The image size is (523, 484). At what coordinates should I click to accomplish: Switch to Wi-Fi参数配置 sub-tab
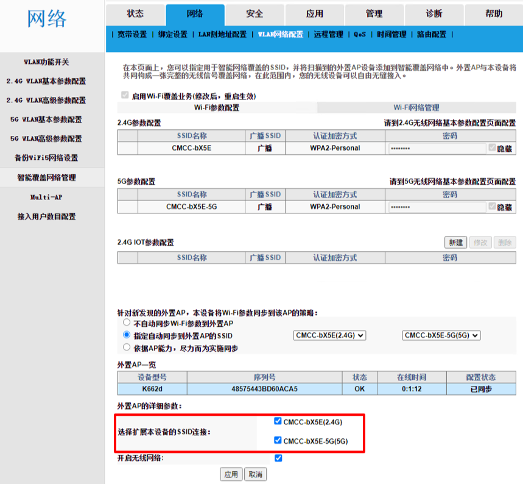[217, 107]
